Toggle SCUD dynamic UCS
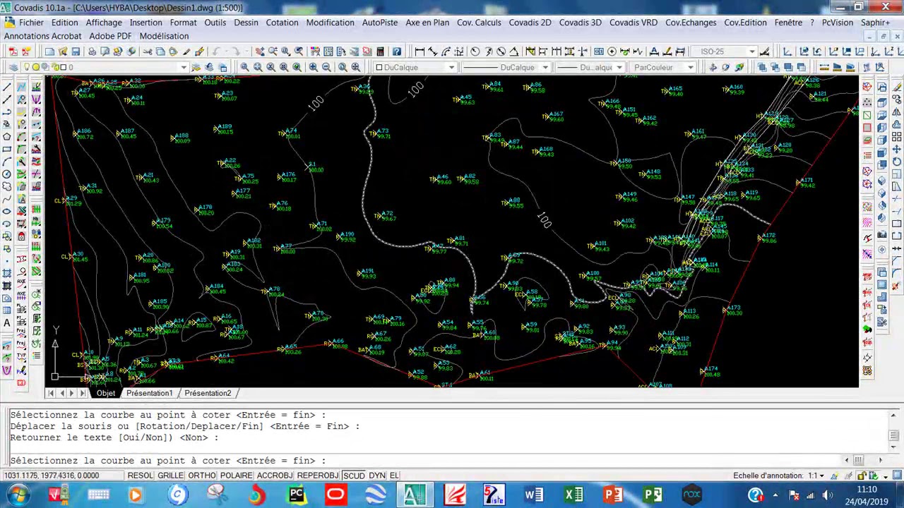 (354, 476)
